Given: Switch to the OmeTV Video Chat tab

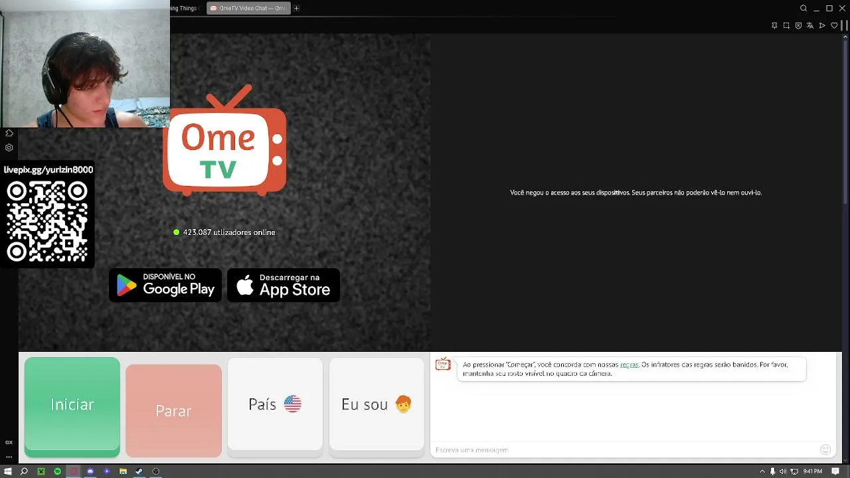Looking at the screenshot, I should tap(248, 8).
